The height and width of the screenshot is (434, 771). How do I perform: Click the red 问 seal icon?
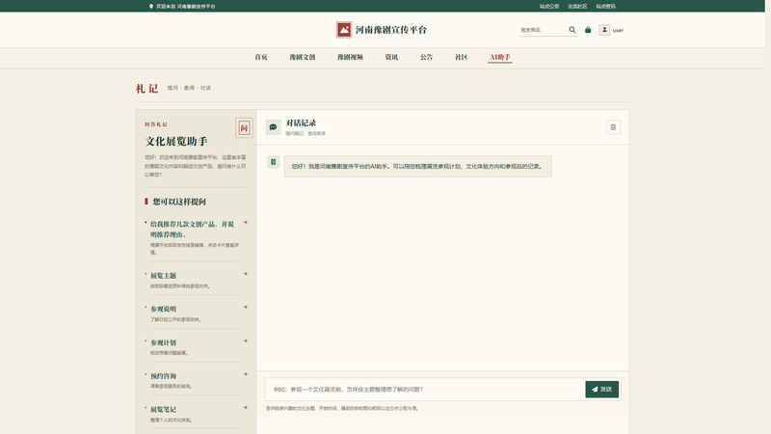point(244,128)
